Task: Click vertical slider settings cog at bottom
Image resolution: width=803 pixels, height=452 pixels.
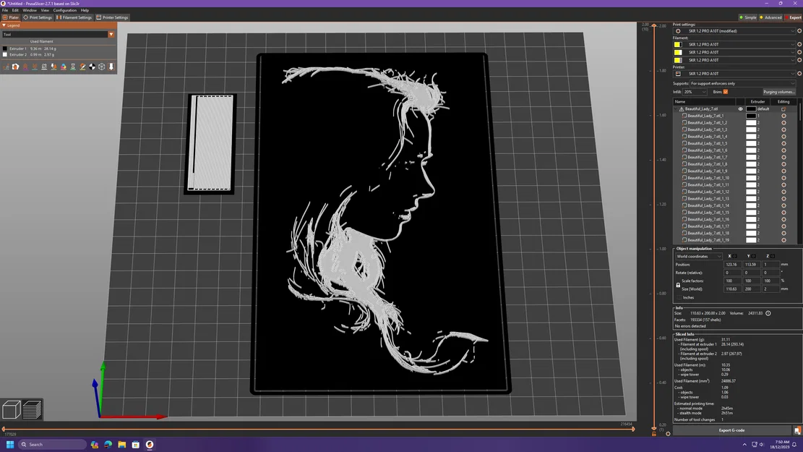Action: coord(668,434)
